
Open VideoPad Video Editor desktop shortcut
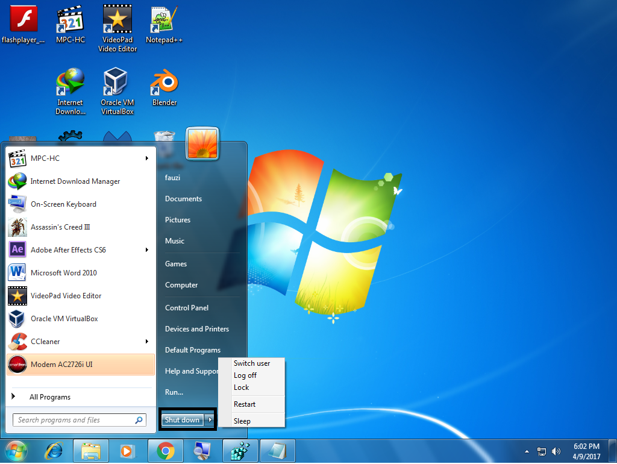[117, 28]
